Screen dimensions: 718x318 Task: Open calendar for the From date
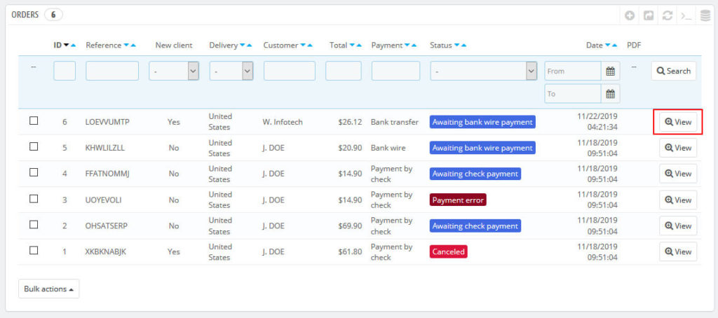[610, 71]
